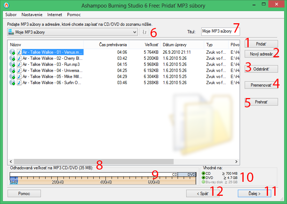287x204 pixels.
Task: Sort by the Dátum úpravy column header
Action: click(x=182, y=45)
